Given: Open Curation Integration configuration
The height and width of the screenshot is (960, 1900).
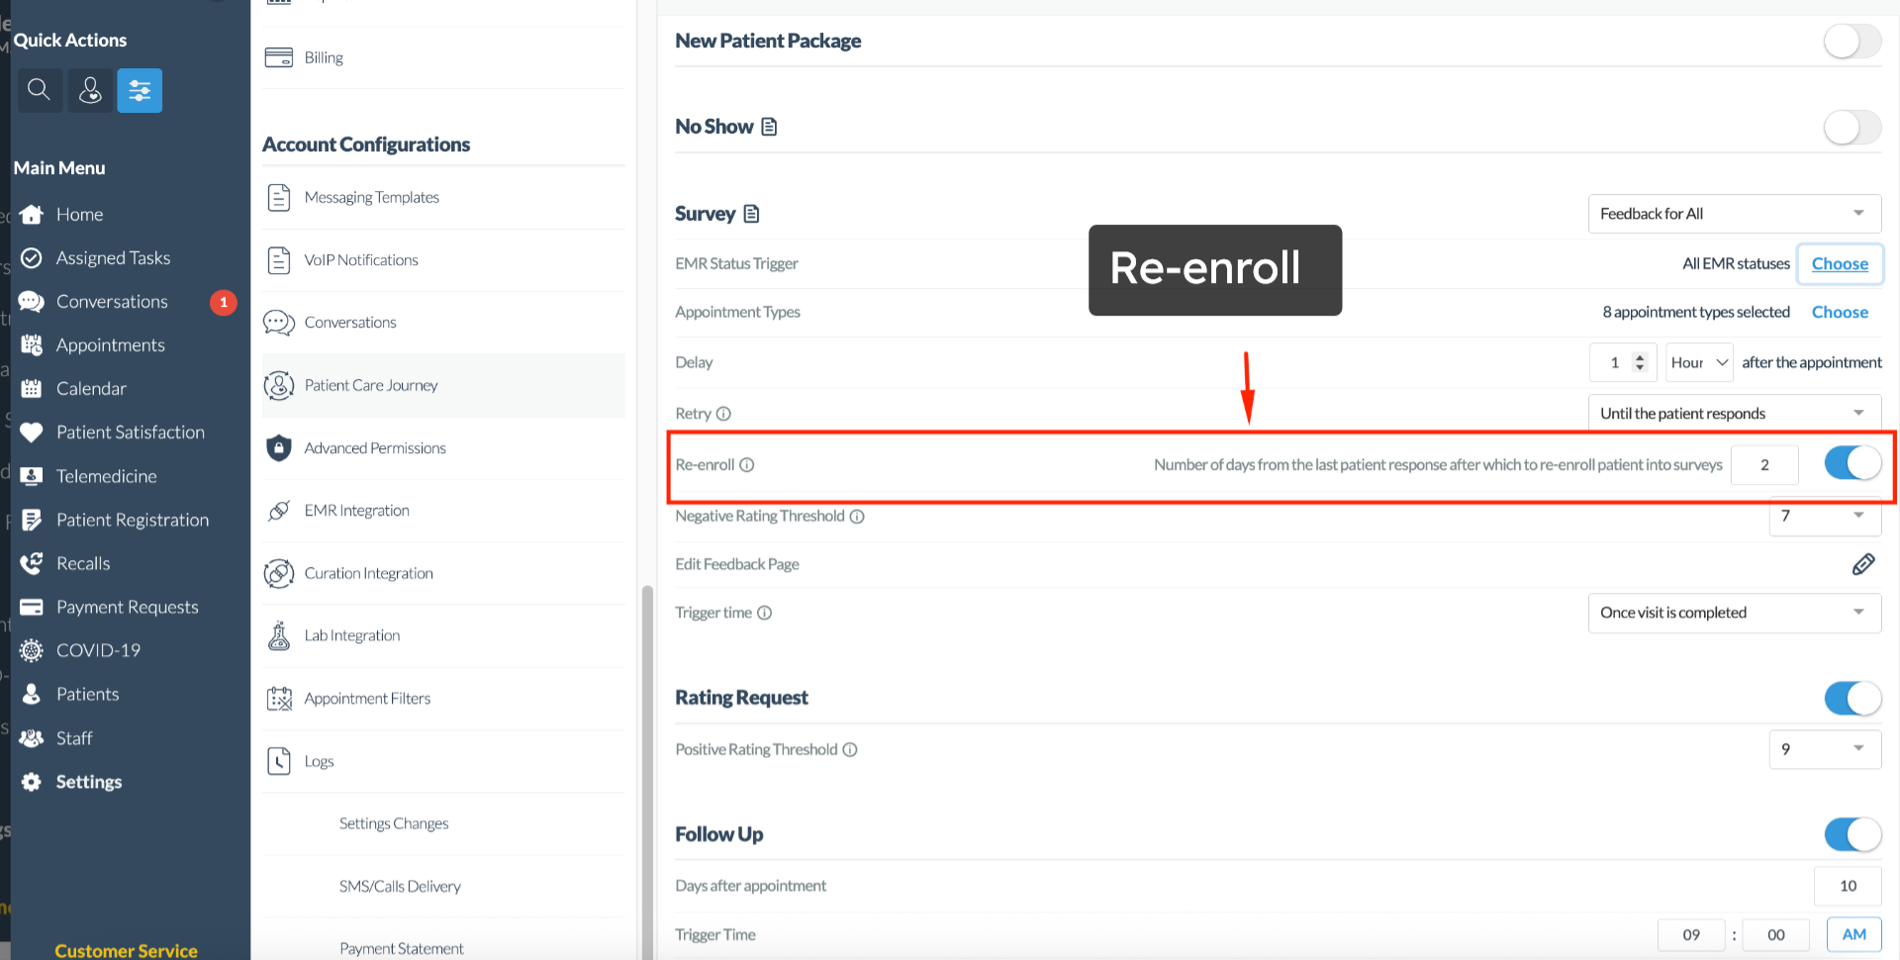Looking at the screenshot, I should point(443,573).
